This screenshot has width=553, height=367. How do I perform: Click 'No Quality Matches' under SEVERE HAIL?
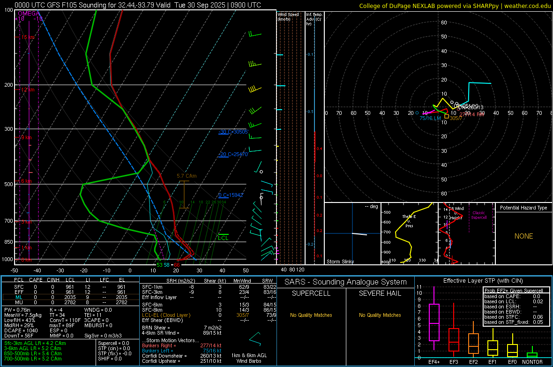[380, 315]
